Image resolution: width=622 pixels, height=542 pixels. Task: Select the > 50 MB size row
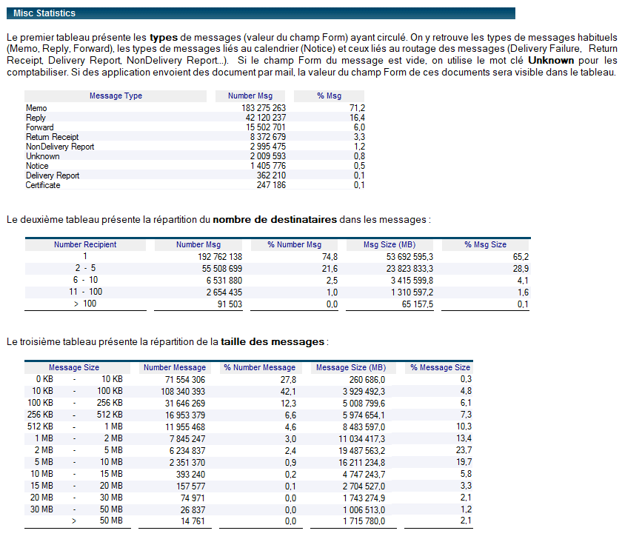249,521
